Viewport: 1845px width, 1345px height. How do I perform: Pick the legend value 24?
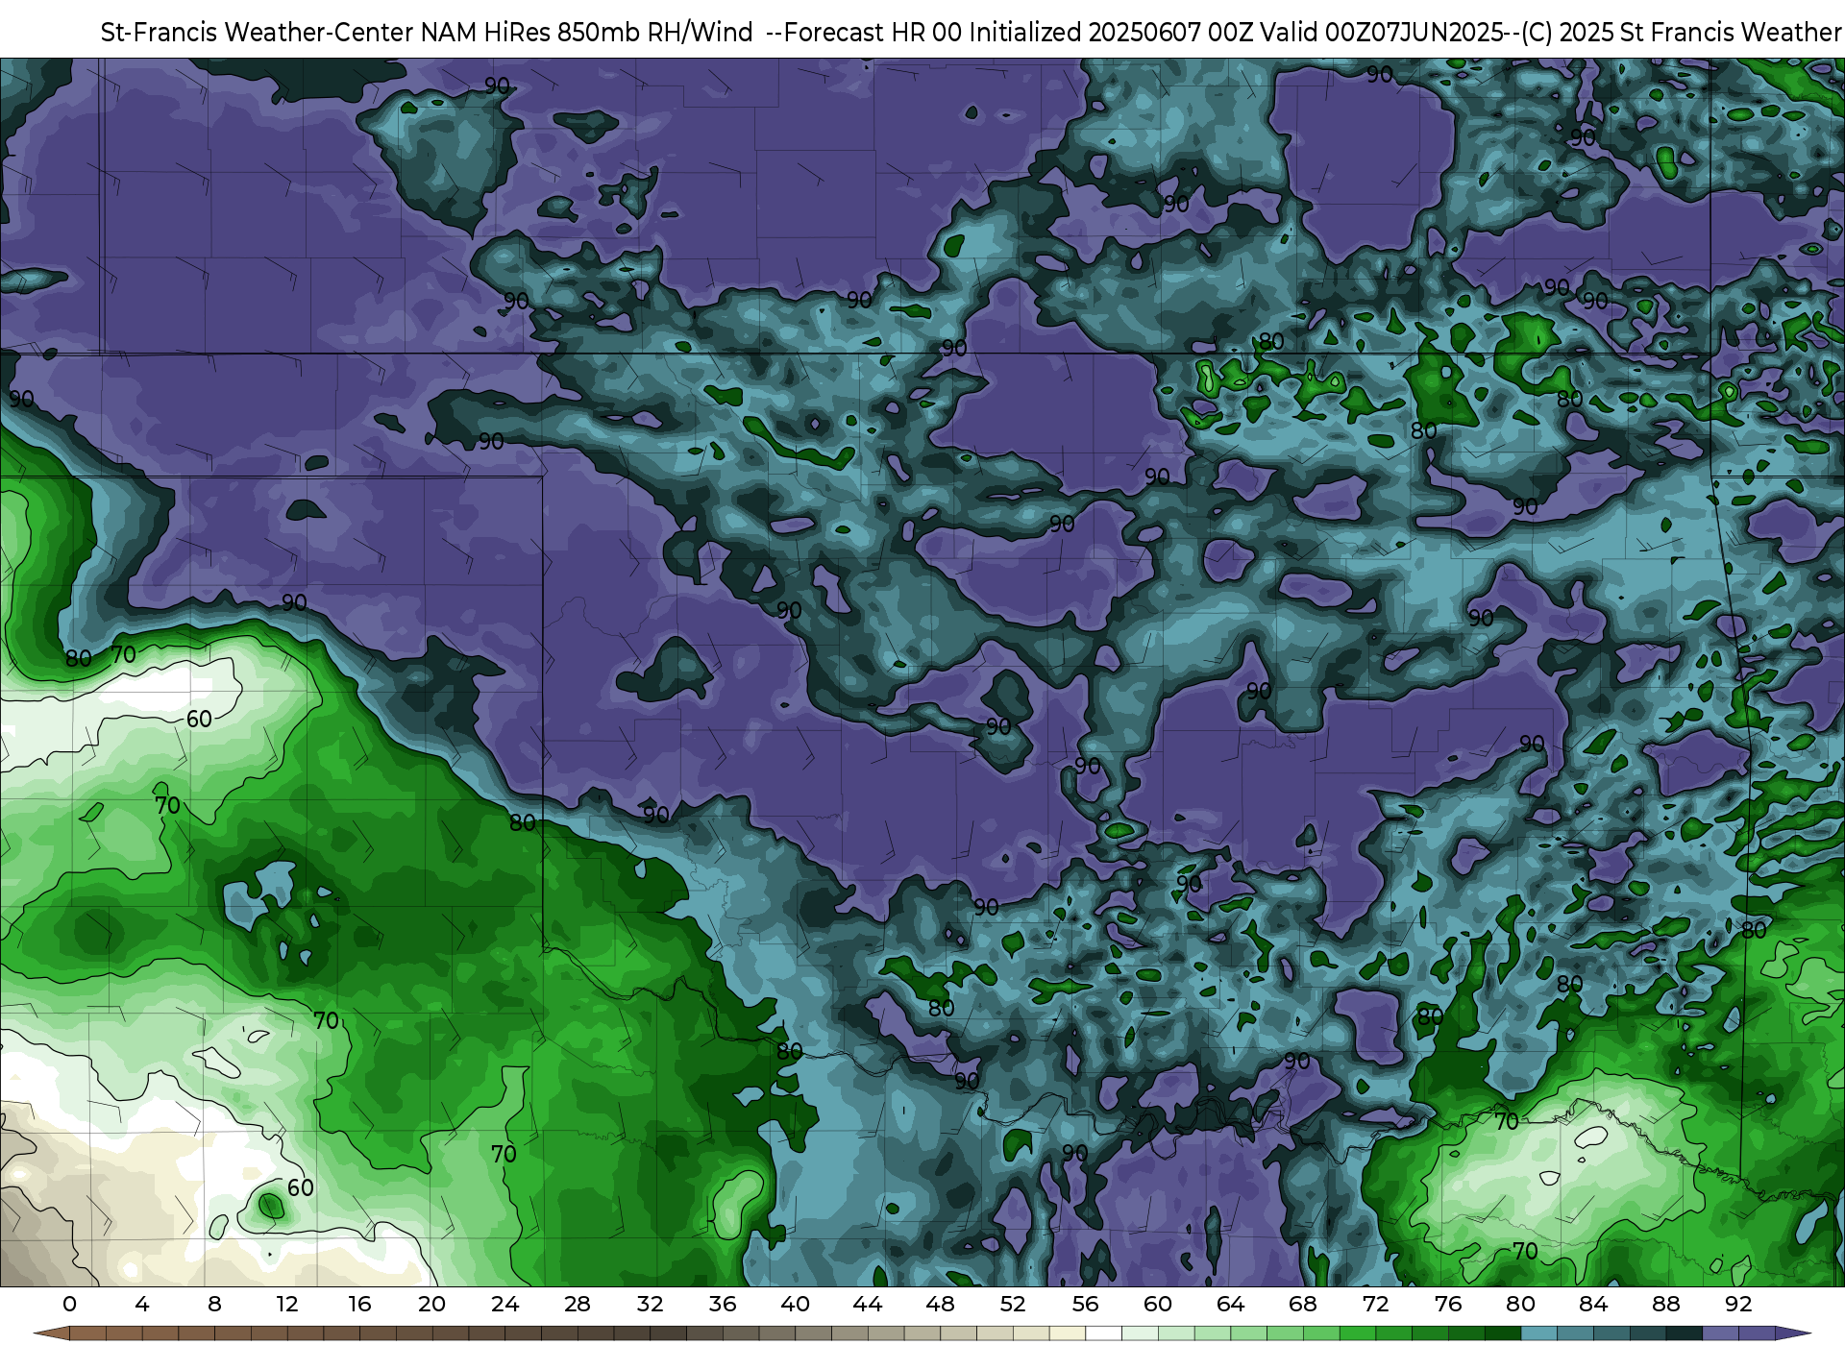(504, 1304)
